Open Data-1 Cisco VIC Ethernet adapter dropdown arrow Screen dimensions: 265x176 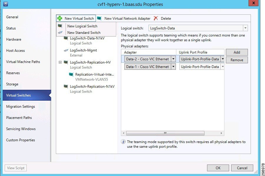173,67
